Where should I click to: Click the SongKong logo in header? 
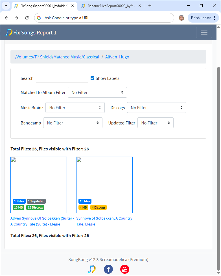(9, 32)
